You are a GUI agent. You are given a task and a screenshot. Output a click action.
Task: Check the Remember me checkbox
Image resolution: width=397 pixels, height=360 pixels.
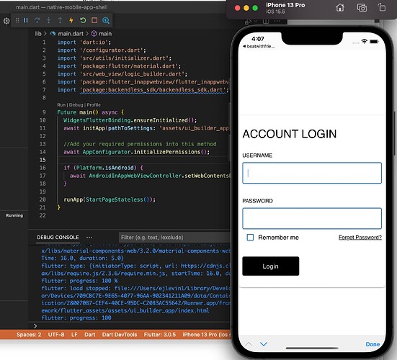click(250, 238)
